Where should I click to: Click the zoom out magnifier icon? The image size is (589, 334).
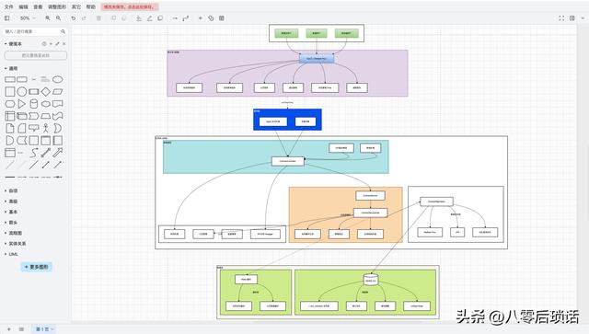pyautogui.click(x=59, y=18)
